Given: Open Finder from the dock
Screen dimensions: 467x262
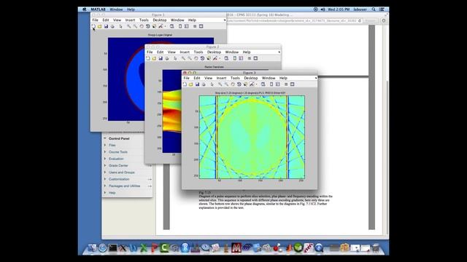Looking at the screenshot, I should [92, 247].
